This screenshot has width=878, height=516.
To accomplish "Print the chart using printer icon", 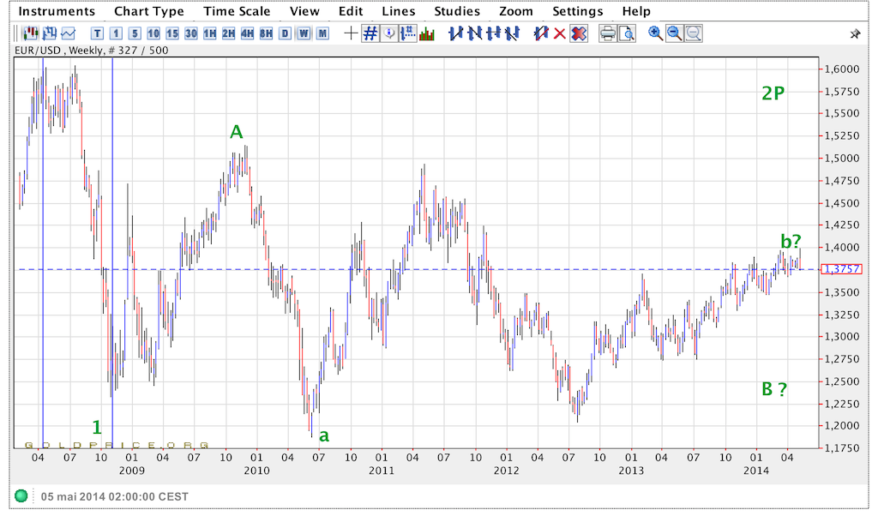I will click(608, 33).
